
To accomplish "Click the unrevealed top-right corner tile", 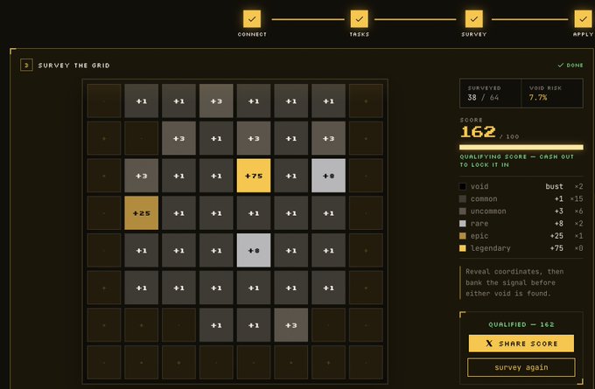I will (366, 101).
